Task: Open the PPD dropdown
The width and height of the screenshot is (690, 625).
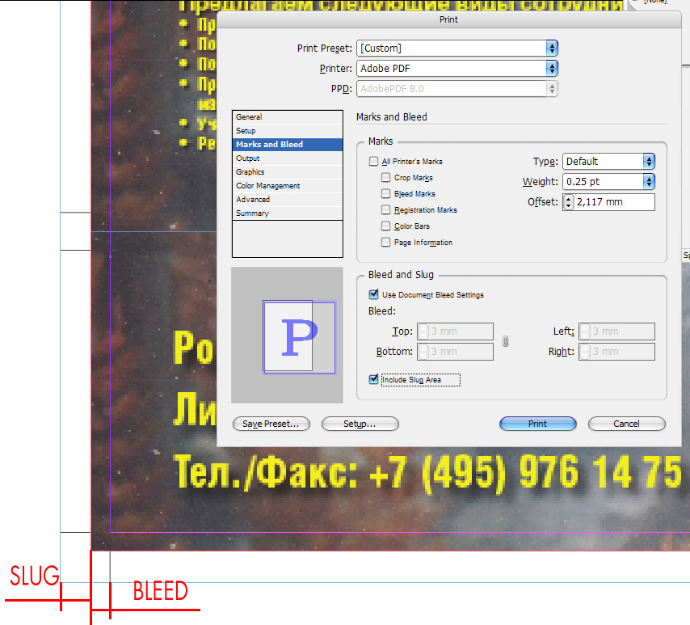Action: [x=457, y=88]
